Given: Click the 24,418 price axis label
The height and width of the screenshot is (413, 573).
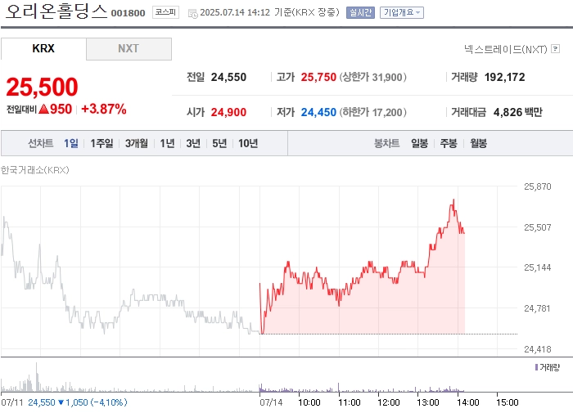Looking at the screenshot, I should (538, 349).
